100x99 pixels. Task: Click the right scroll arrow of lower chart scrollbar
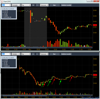pos(92,95)
